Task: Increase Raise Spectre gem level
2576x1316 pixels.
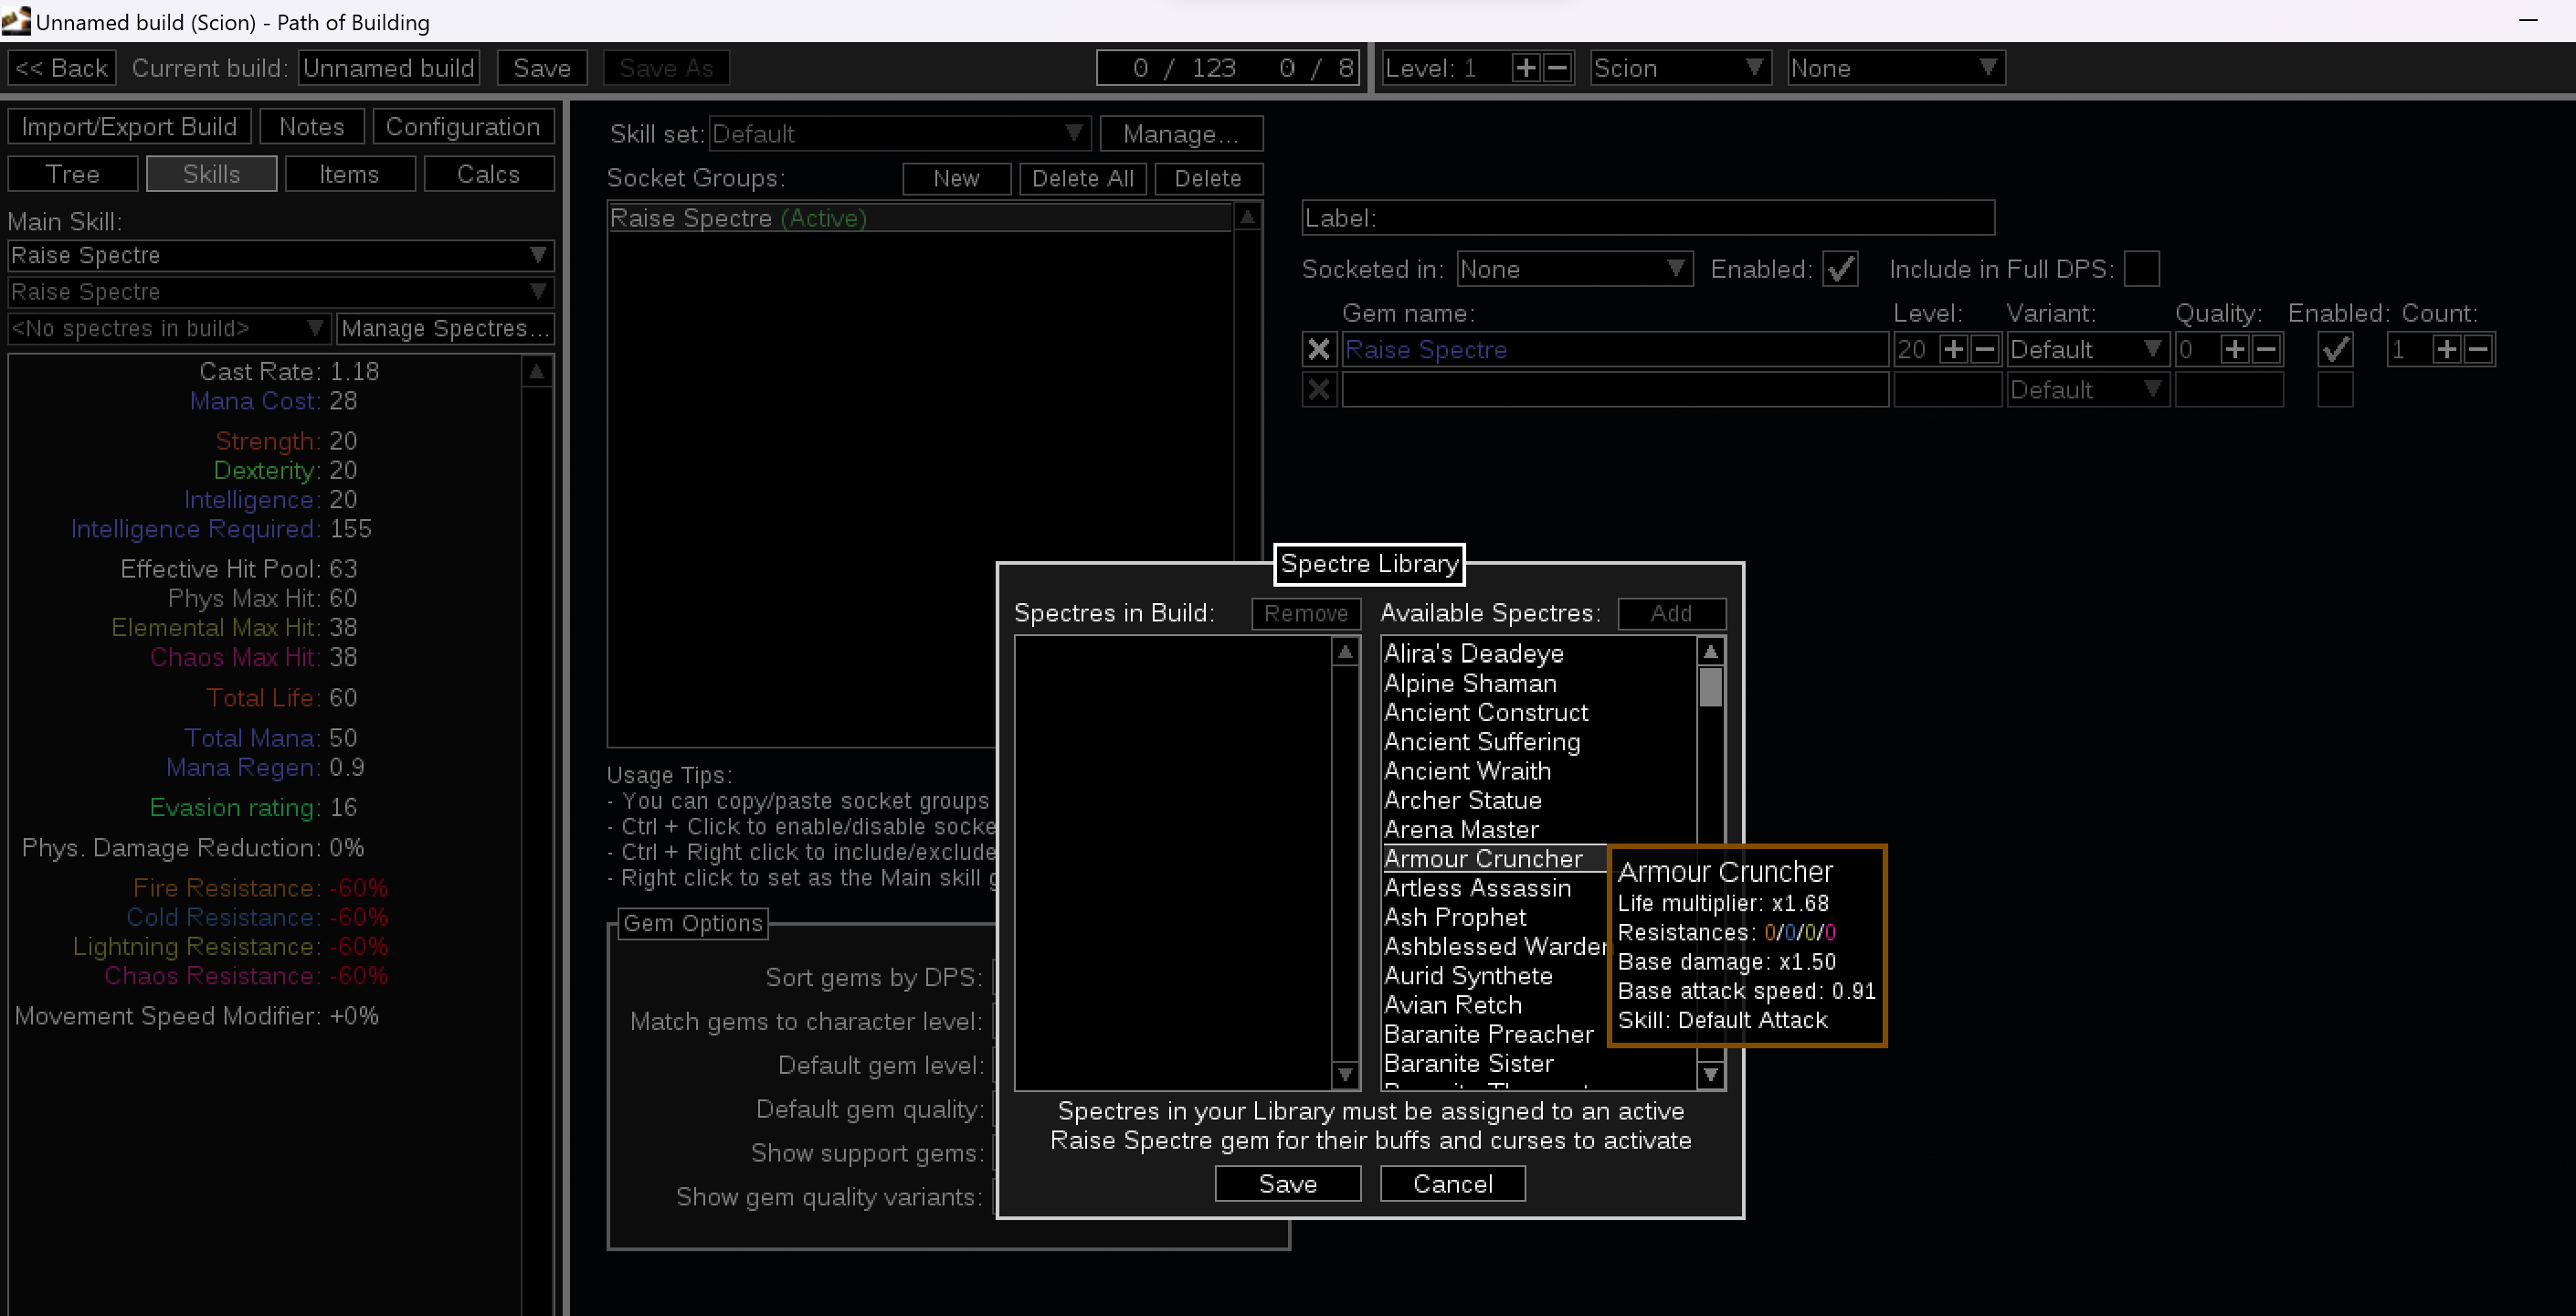Action: (1953, 349)
